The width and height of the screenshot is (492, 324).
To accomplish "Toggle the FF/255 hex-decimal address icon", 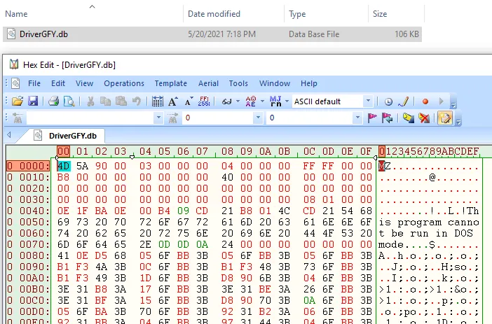I will pos(204,101).
